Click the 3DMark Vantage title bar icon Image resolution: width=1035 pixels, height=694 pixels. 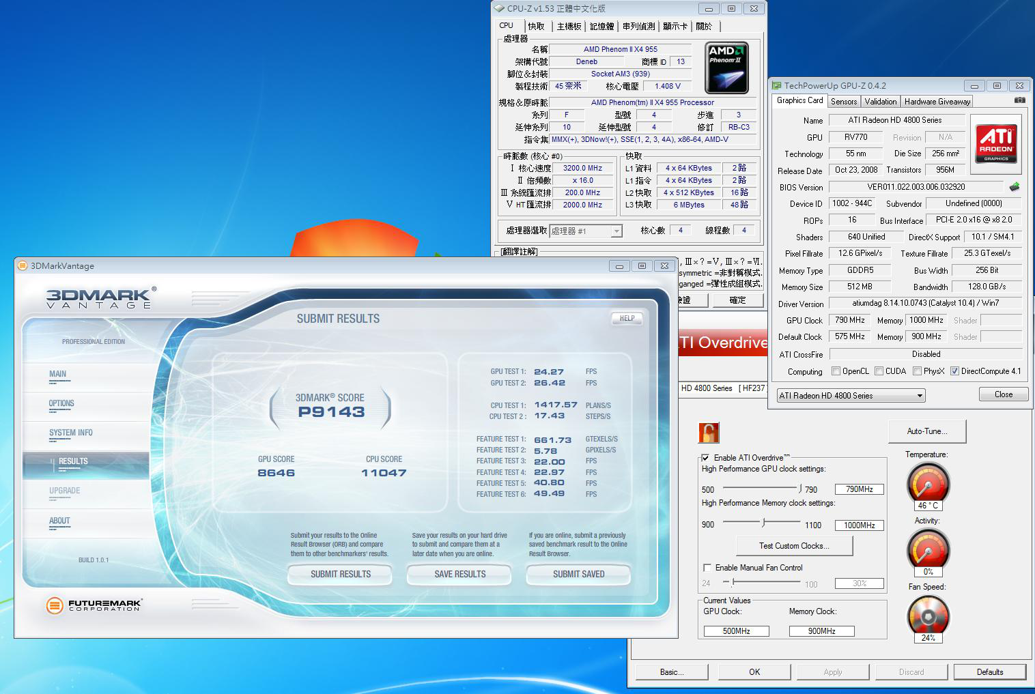pyautogui.click(x=23, y=266)
